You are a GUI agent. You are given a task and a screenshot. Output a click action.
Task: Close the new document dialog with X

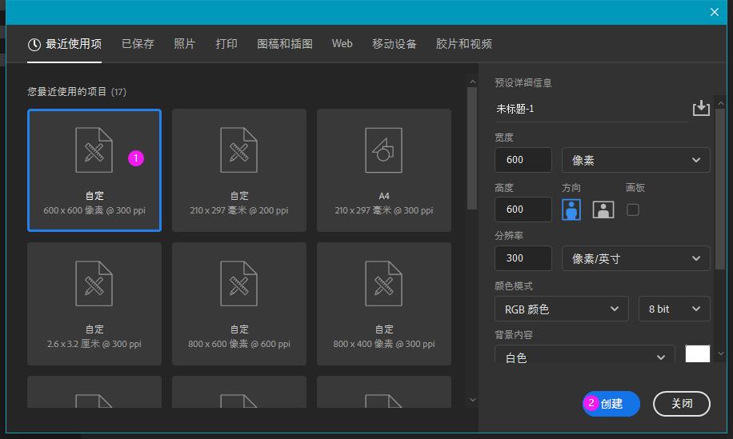tap(715, 12)
